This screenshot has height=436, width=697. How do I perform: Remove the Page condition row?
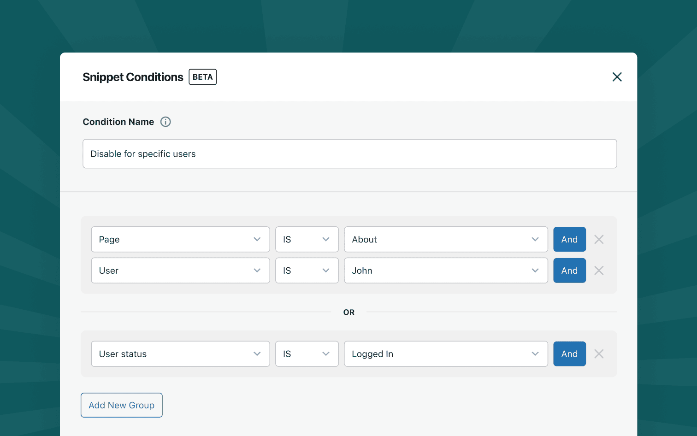tap(599, 239)
